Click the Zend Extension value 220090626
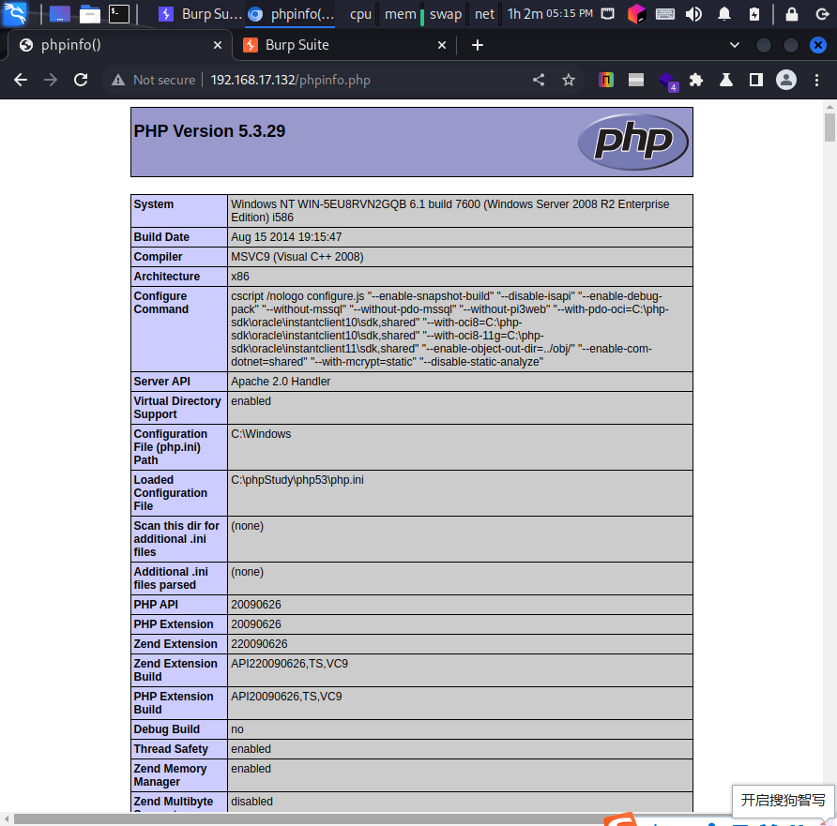The image size is (837, 826). tap(259, 643)
